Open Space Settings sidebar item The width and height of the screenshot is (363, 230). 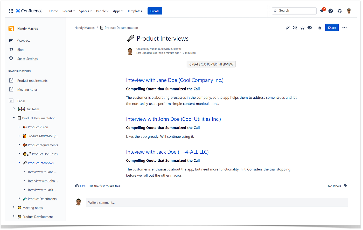[27, 59]
